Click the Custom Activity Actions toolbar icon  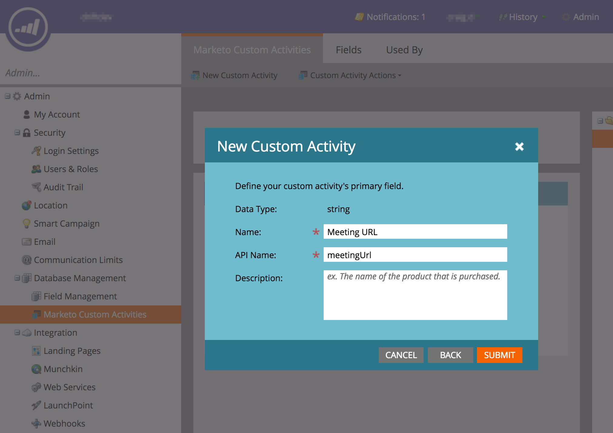(x=303, y=75)
